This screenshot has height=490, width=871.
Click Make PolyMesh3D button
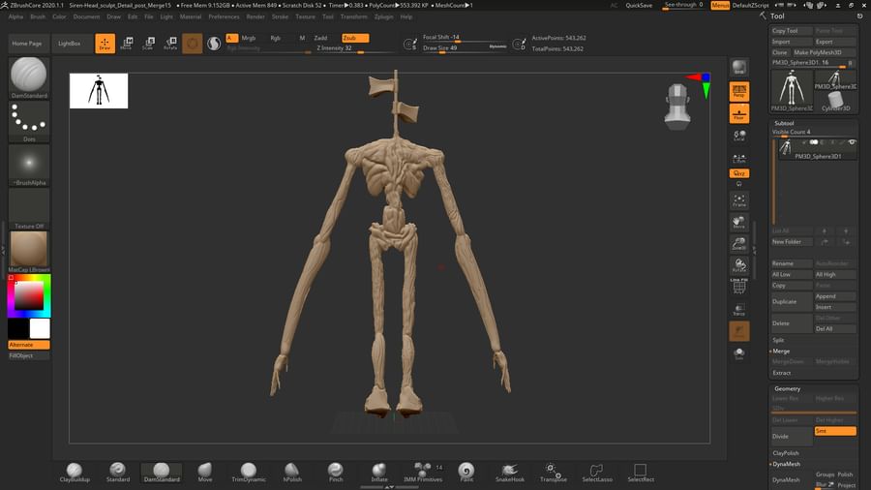824,52
